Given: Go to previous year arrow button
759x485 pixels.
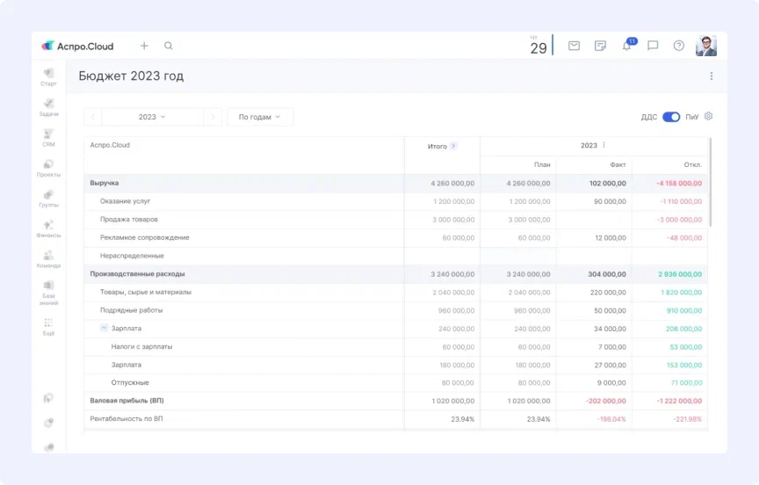Looking at the screenshot, I should click(x=93, y=117).
